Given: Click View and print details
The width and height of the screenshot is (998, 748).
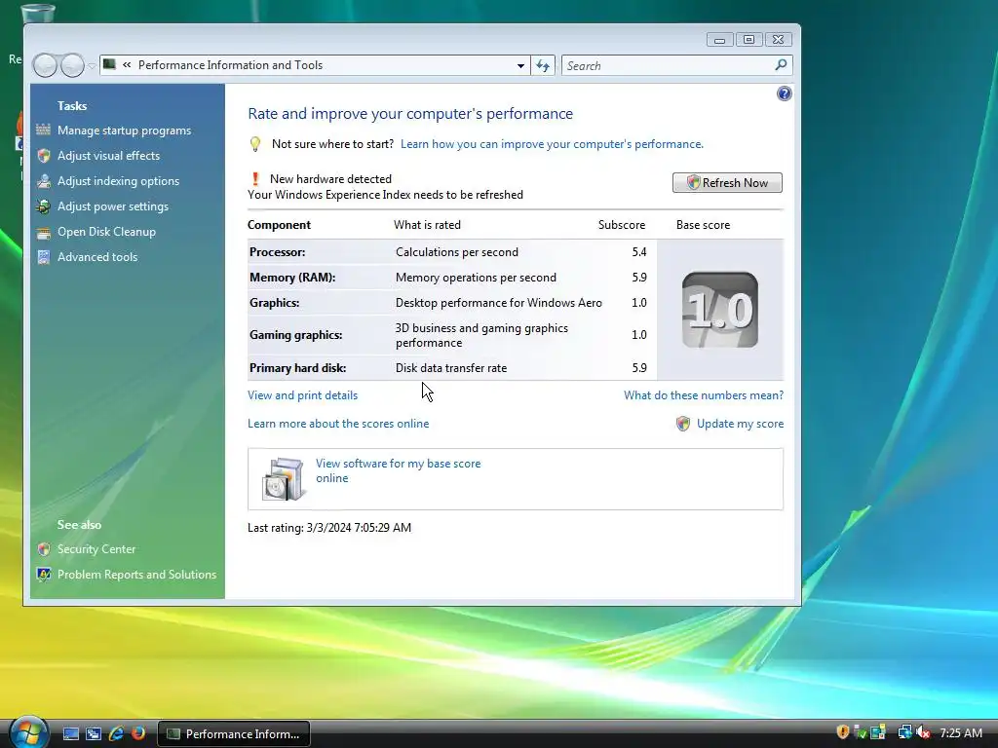Looking at the screenshot, I should click(302, 395).
